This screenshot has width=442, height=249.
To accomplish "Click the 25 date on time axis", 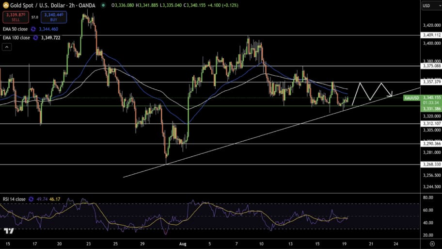I will (115, 244).
